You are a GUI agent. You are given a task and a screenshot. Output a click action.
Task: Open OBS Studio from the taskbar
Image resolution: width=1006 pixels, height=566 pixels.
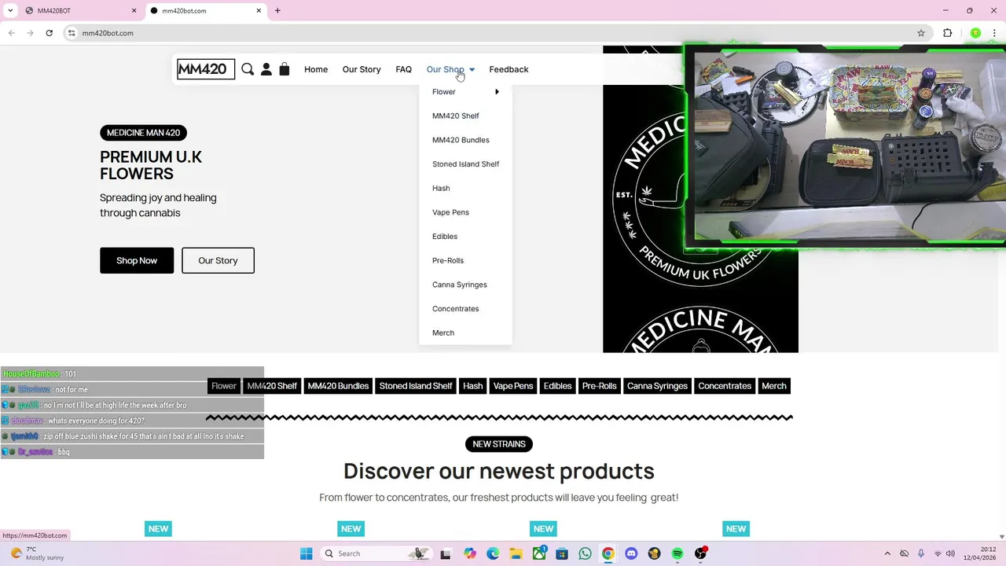[x=700, y=553]
